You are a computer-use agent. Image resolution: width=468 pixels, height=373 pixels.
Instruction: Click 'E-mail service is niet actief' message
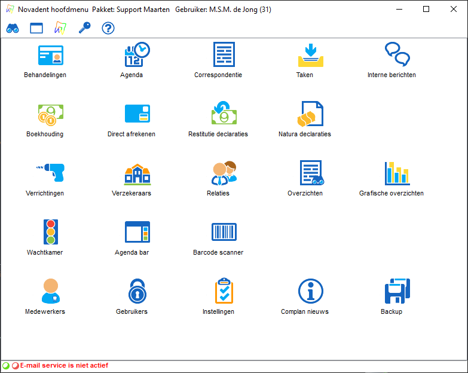[64, 366]
